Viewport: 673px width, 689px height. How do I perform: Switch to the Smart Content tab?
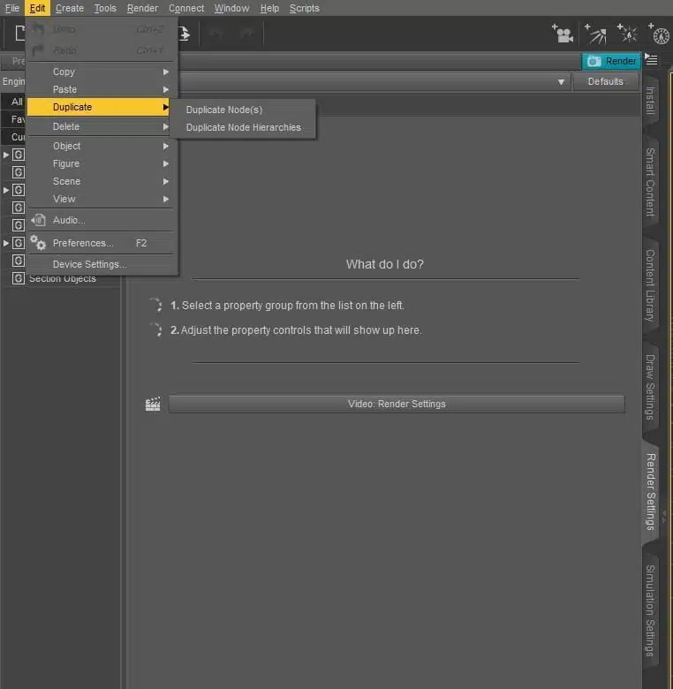click(650, 182)
